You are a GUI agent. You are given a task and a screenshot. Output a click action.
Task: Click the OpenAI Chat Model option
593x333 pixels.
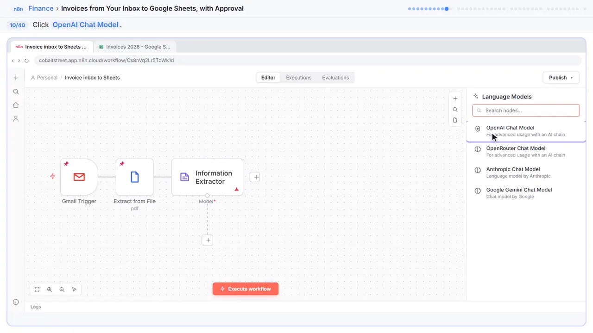click(526, 131)
